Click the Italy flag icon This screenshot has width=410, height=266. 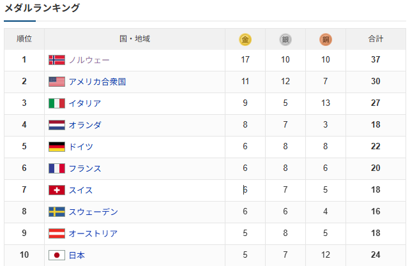click(x=57, y=103)
